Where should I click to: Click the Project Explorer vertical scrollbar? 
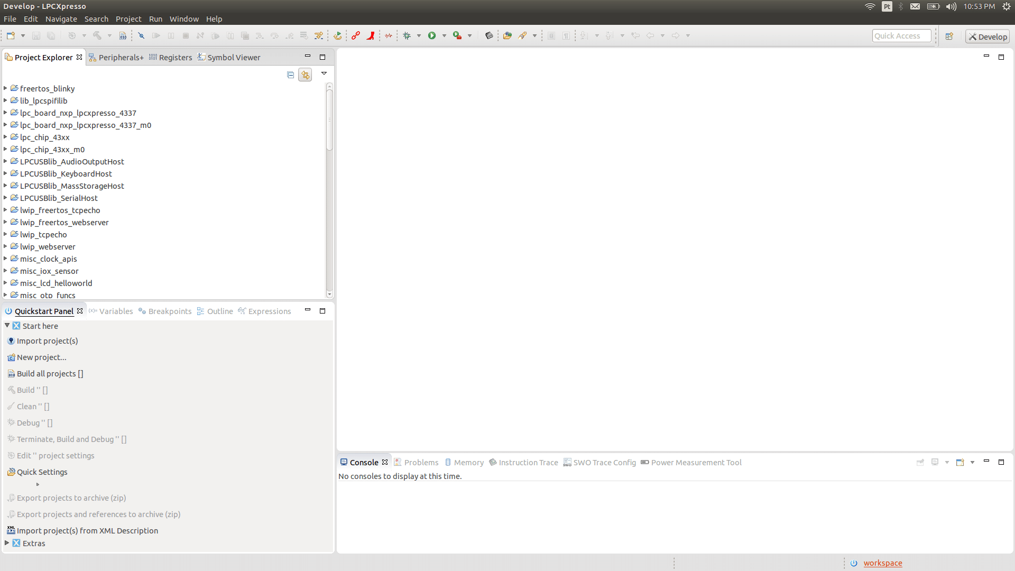[x=329, y=190]
